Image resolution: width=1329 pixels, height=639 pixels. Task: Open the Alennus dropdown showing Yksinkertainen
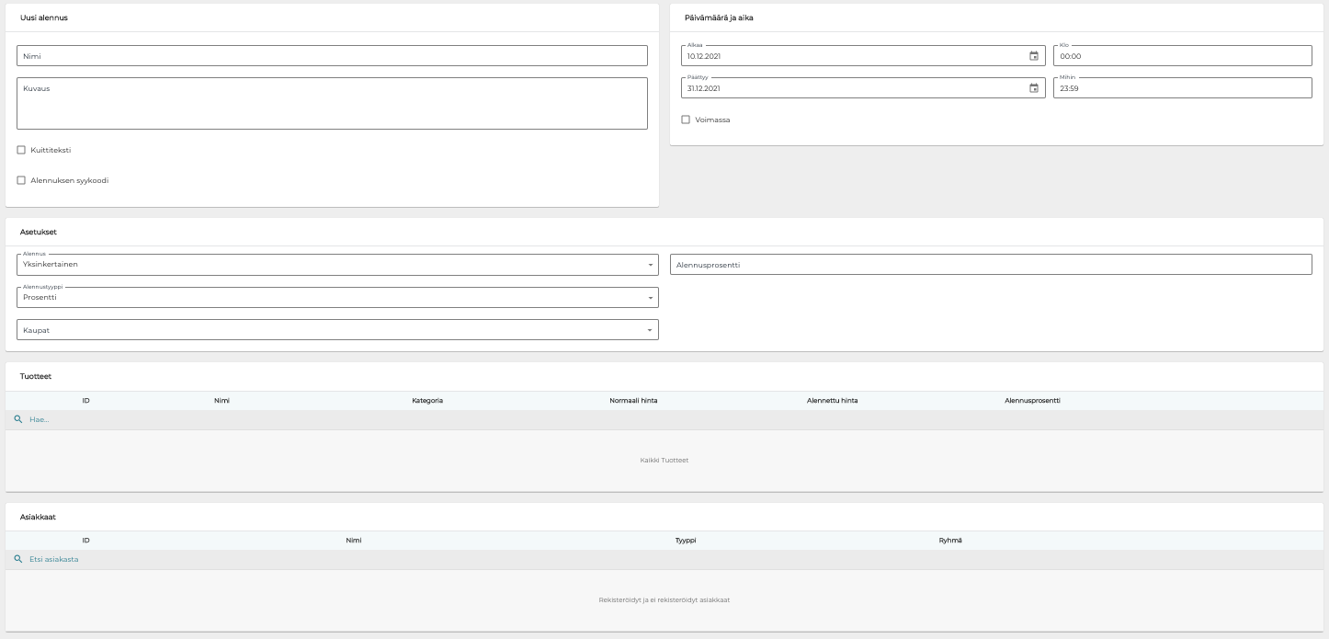337,265
